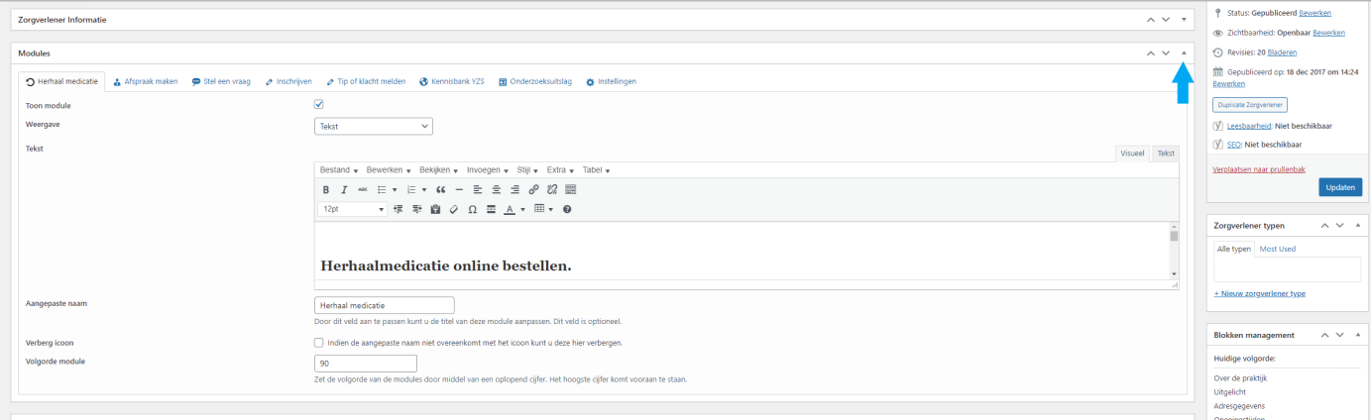
Task: Insert a page break icon
Action: [x=491, y=209]
